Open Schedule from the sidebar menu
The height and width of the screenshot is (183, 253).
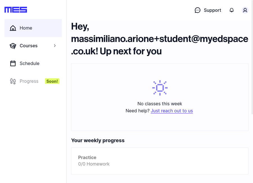[x=30, y=63]
